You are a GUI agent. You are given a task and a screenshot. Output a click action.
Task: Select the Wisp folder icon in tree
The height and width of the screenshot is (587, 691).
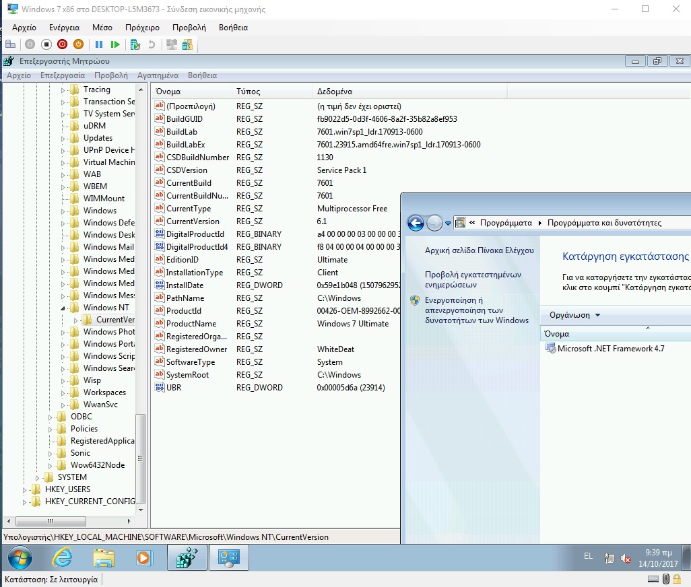point(75,380)
